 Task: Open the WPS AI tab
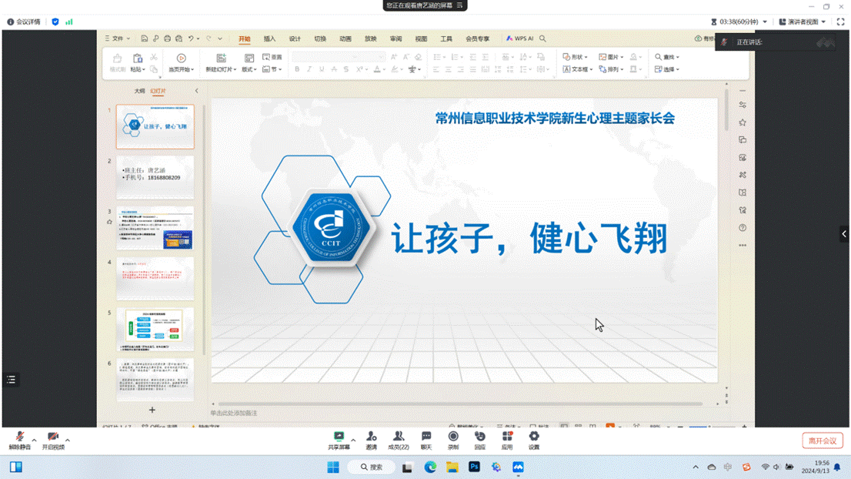click(x=520, y=39)
